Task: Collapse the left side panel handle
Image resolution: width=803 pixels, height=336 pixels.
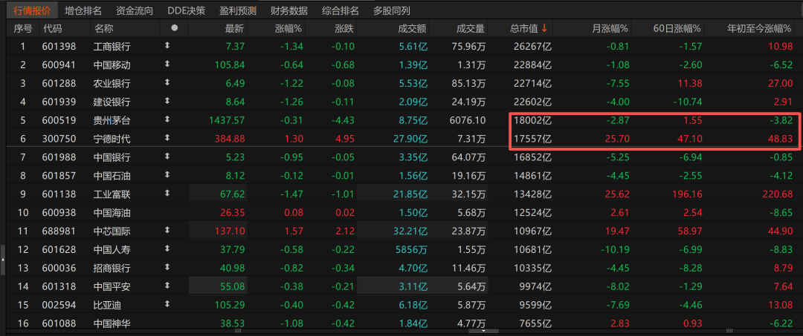Action: click(x=3, y=259)
